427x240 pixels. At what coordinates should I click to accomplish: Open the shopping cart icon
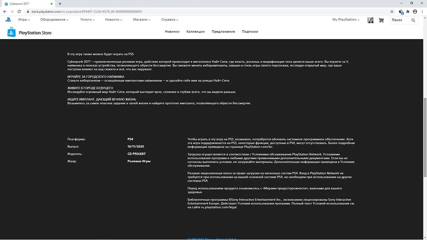(381, 20)
